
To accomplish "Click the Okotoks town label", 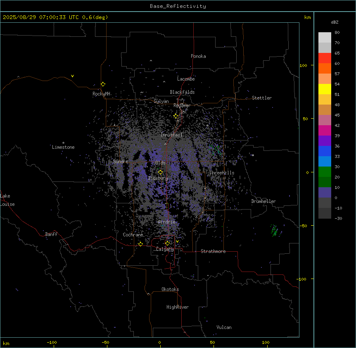I will tap(170, 289).
